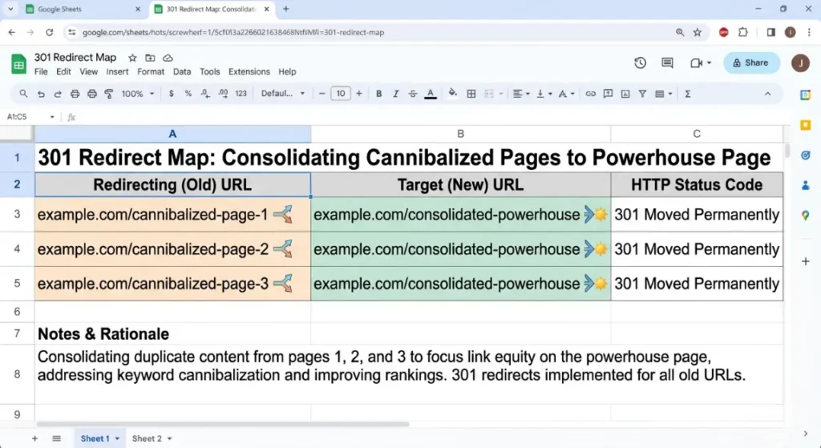View cloud save status icon

pyautogui.click(x=168, y=58)
